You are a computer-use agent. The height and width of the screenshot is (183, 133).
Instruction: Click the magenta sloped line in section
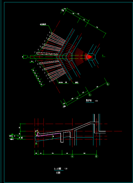pyautogui.click(x=49, y=134)
